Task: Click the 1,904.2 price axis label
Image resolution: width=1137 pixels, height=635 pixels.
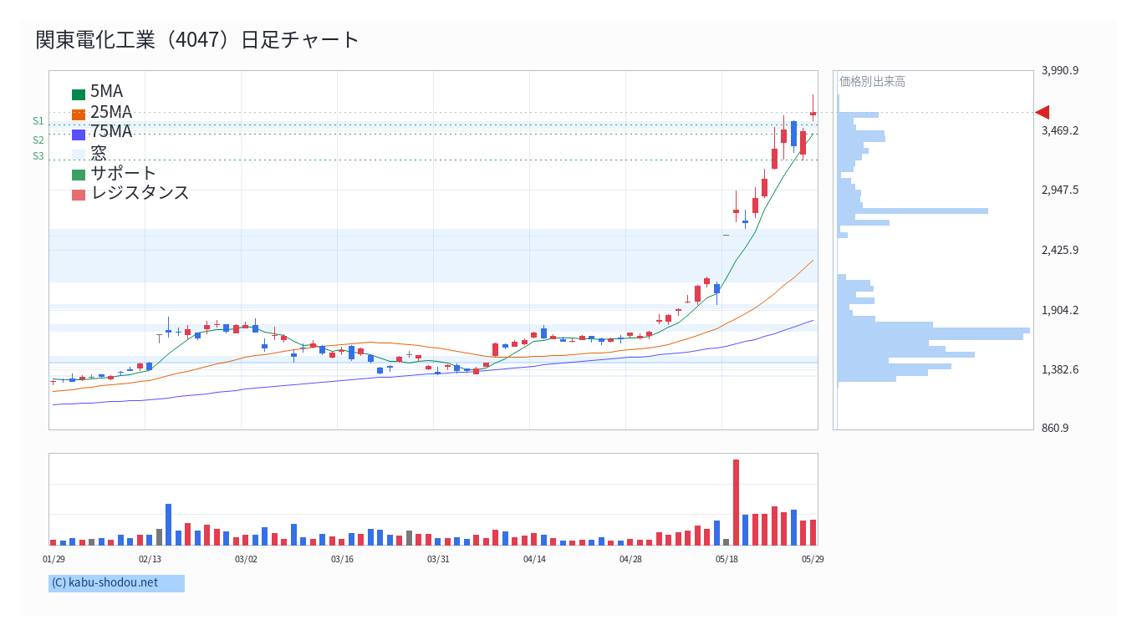Action: coord(1060,310)
